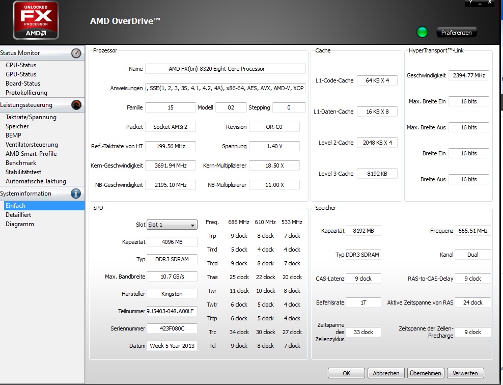Click the AMD FX Processor logo

pos(36,20)
